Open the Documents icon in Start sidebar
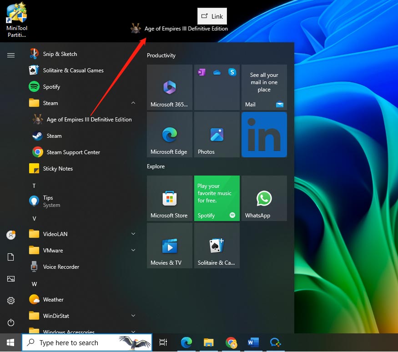 [10, 257]
